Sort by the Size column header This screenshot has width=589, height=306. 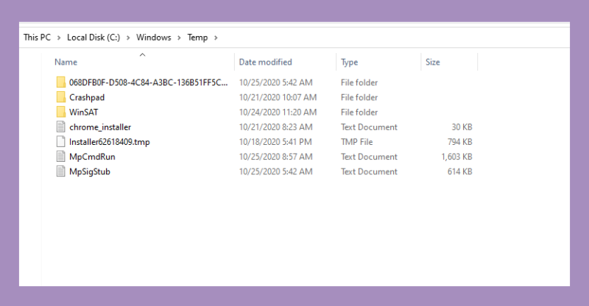tap(433, 62)
